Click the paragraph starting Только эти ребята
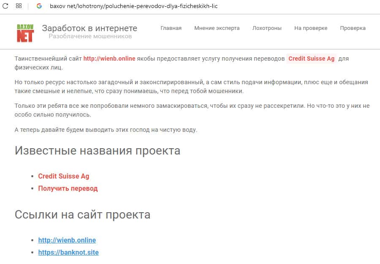Image resolution: width=380 pixels, height=264 pixels. point(192,110)
